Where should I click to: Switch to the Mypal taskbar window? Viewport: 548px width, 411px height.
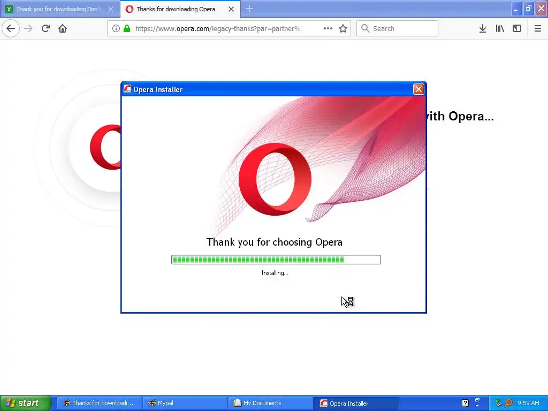[185, 403]
